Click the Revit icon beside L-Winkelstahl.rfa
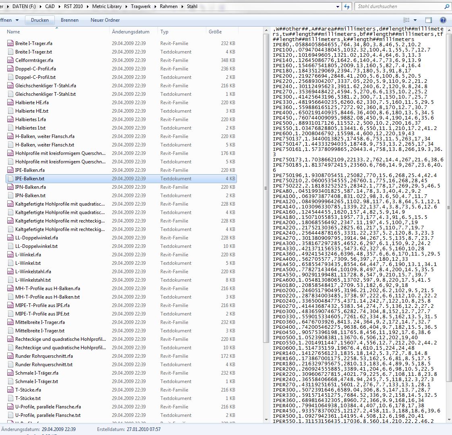Viewport: 452px width, 435px height. click(10, 272)
